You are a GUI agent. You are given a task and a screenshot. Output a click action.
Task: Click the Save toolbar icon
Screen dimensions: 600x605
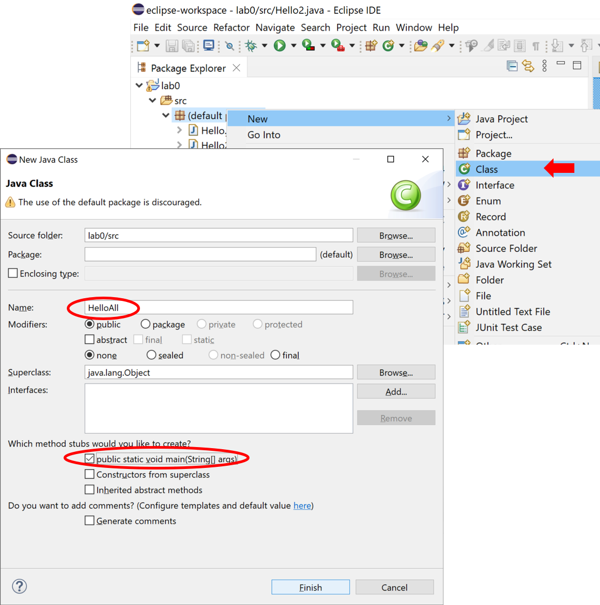pyautogui.click(x=171, y=46)
